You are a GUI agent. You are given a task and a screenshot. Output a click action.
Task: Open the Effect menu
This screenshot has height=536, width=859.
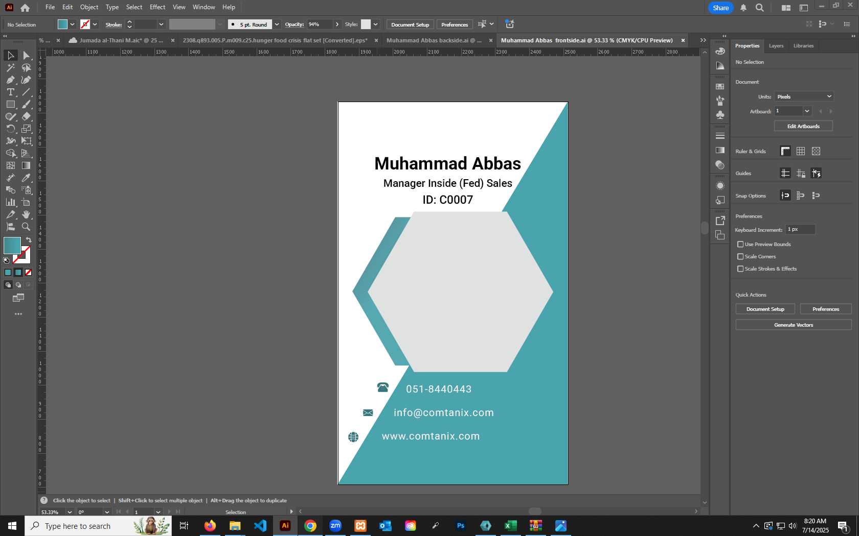tap(157, 7)
